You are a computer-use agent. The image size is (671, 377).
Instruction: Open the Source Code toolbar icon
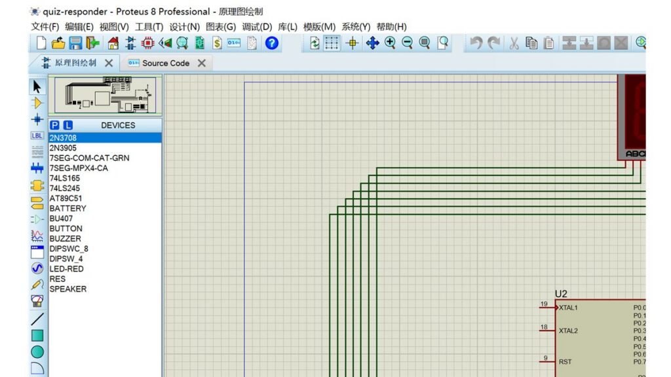tap(234, 43)
